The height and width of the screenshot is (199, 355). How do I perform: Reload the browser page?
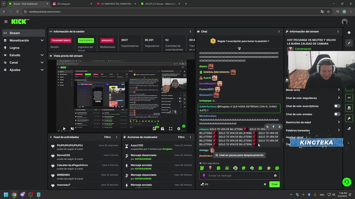coord(17,12)
